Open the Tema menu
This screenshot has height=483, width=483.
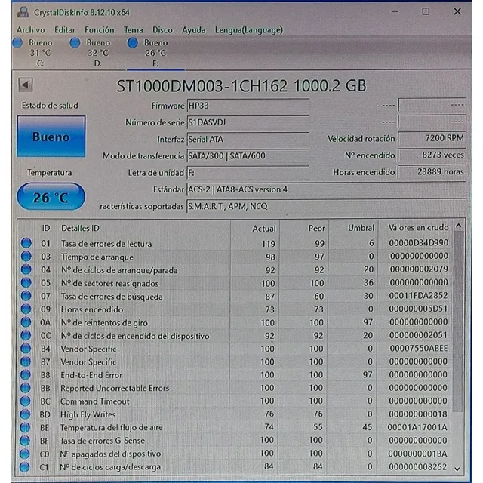[134, 30]
